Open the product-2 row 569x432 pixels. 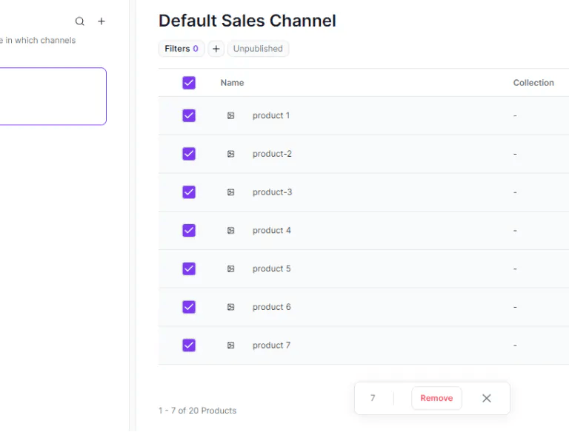[272, 154]
